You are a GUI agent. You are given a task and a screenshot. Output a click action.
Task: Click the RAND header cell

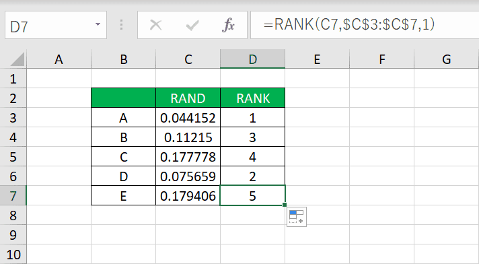tap(188, 98)
